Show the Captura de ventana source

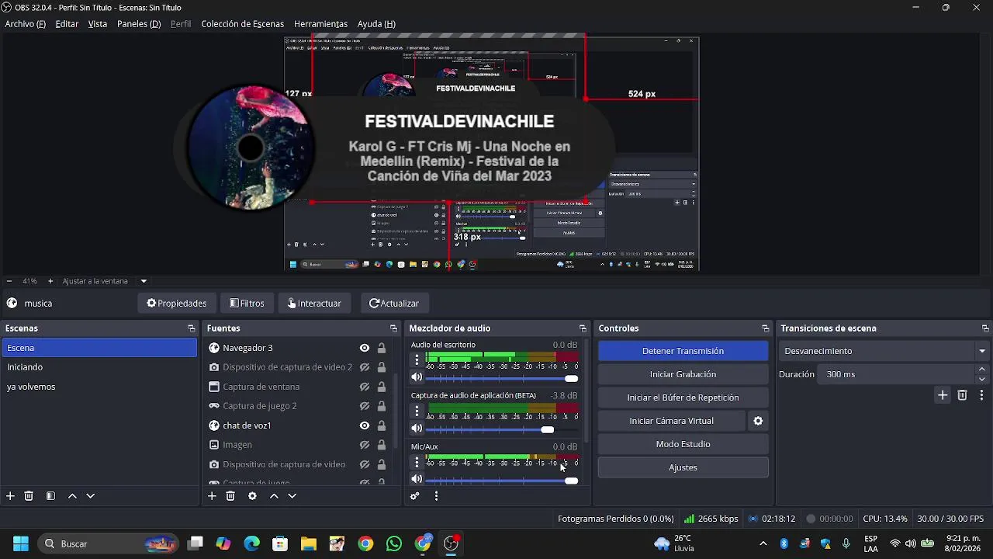pos(364,387)
